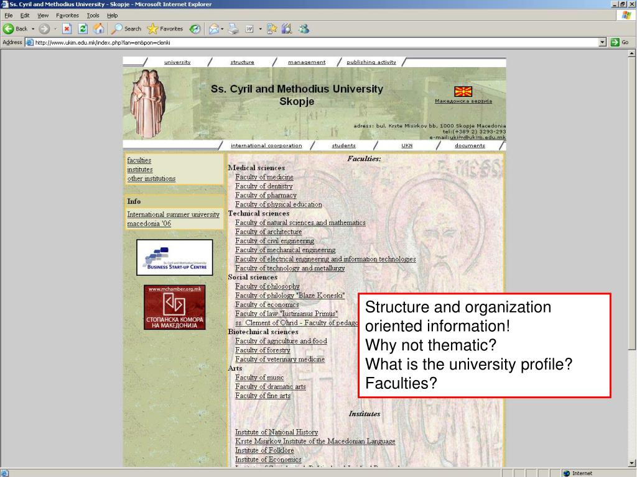637x477 pixels.
Task: Open the View menu
Action: click(43, 16)
